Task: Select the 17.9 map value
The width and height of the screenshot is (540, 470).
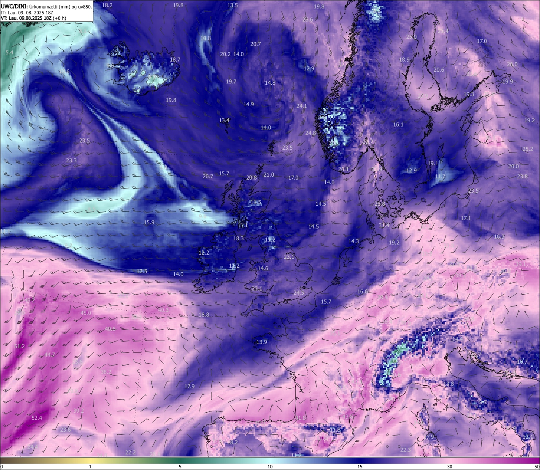Action: pyautogui.click(x=189, y=386)
